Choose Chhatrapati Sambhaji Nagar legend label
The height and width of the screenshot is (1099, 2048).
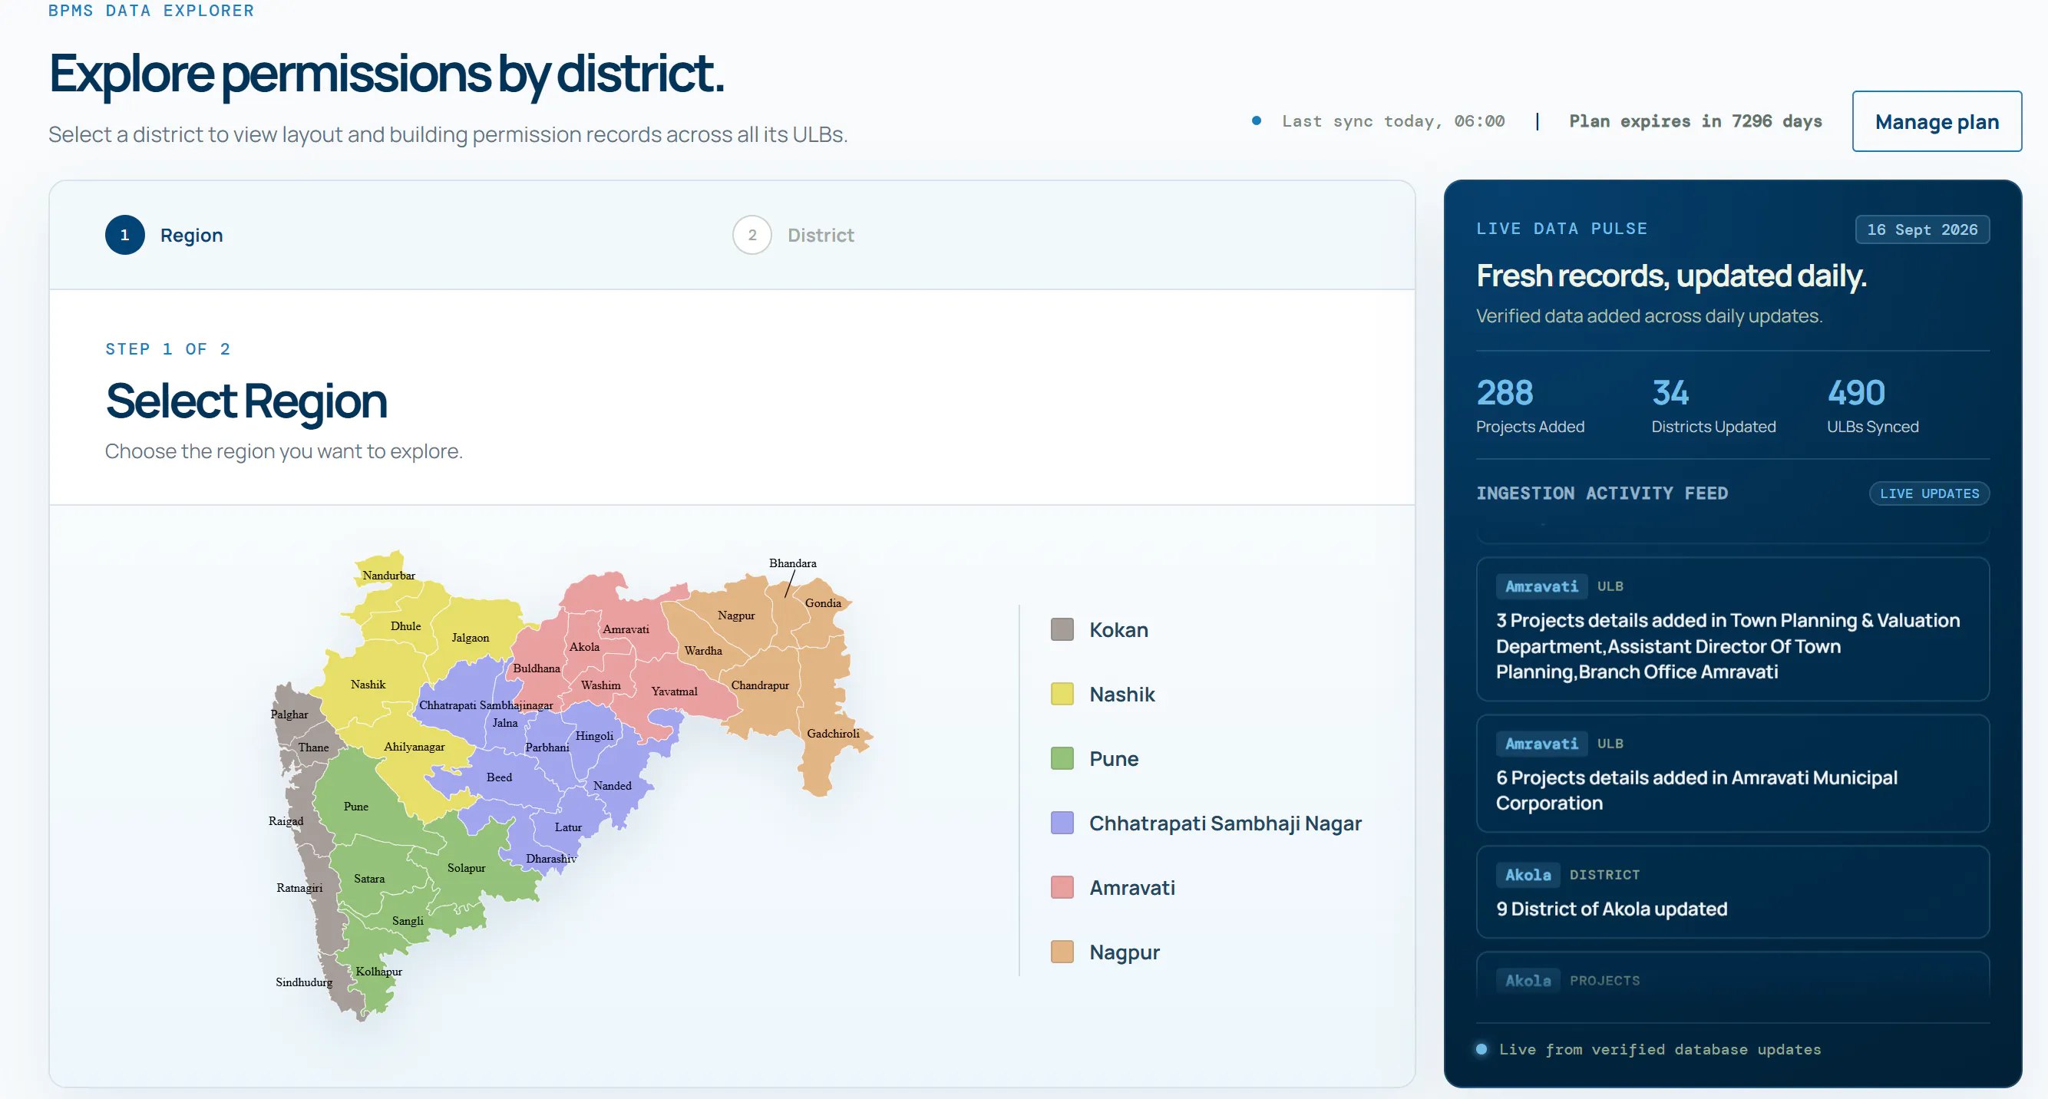(1225, 823)
